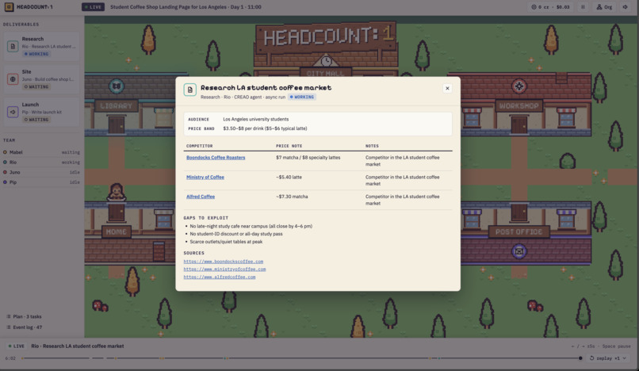639x371 pixels.
Task: Expand the Plan · 3 tasks section
Action: (24, 316)
